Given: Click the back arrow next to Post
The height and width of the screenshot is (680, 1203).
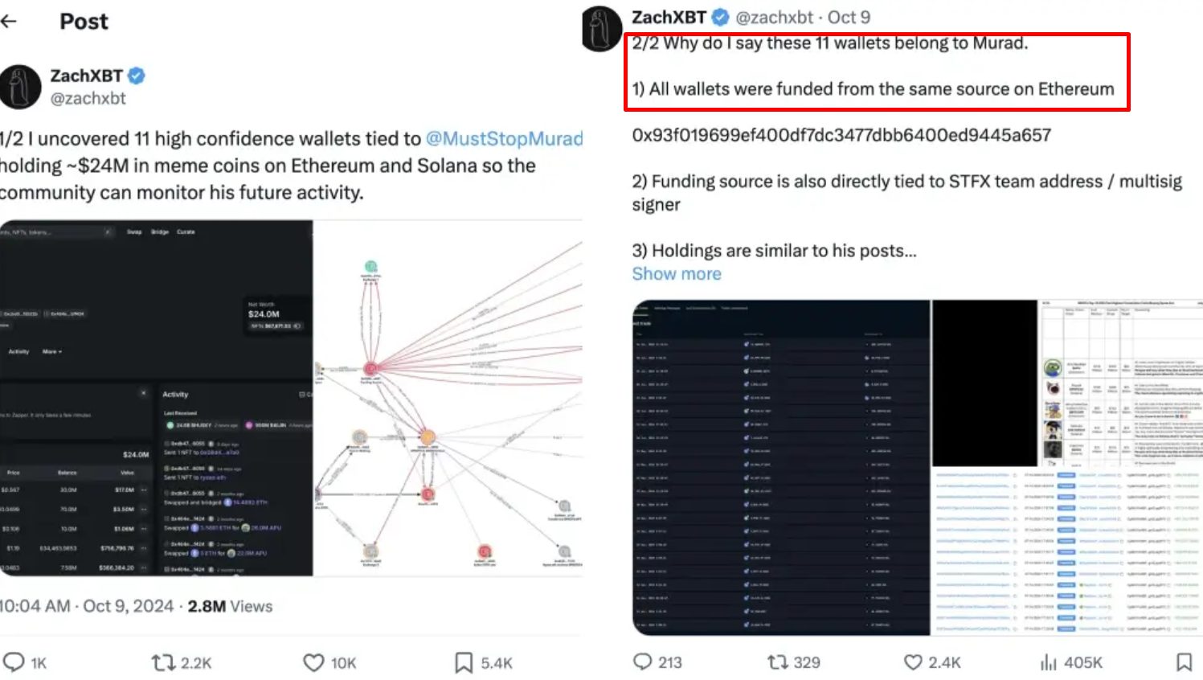Looking at the screenshot, I should tap(9, 22).
